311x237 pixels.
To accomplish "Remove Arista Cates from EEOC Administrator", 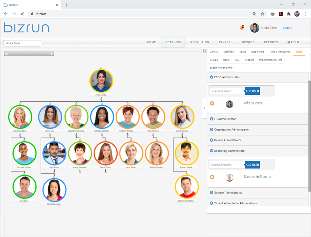I will click(x=212, y=103).
